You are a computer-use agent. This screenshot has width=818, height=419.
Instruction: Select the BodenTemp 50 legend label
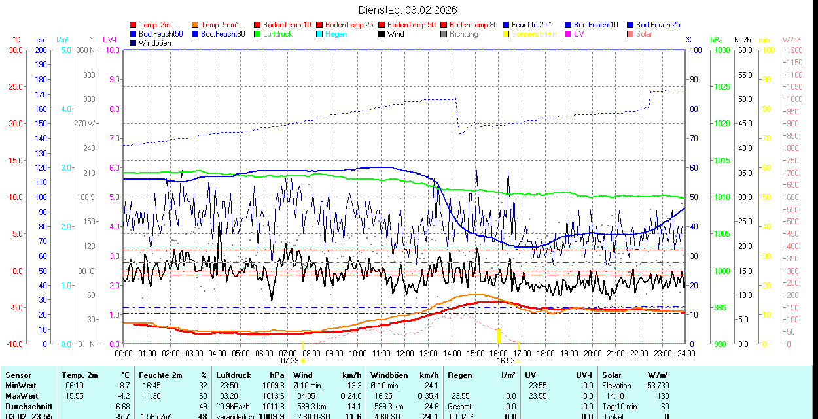coord(411,25)
